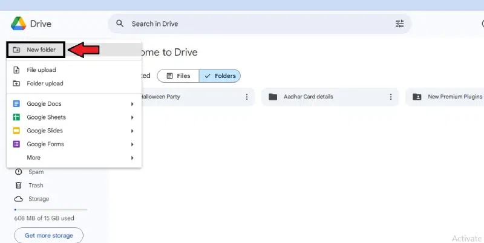484x243 pixels.
Task: Toggle the Folders view filter
Action: 220,76
